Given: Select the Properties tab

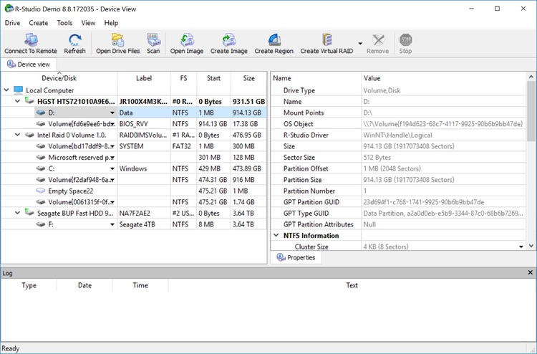Looking at the screenshot, I should (x=296, y=257).
